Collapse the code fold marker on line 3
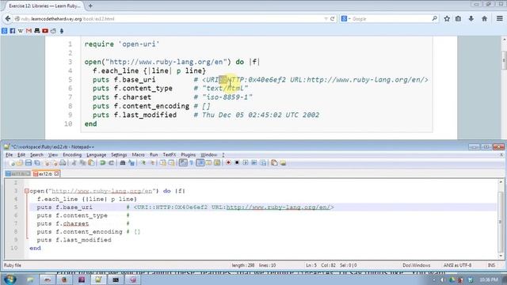The height and width of the screenshot is (285, 507). point(26,191)
